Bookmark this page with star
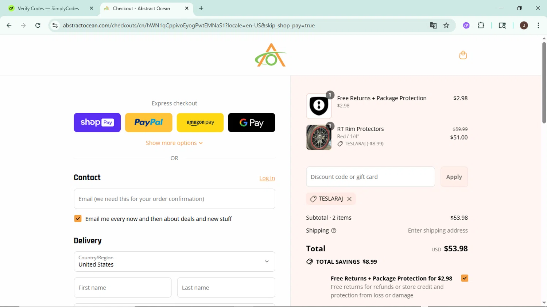This screenshot has height=307, width=547. click(x=446, y=25)
